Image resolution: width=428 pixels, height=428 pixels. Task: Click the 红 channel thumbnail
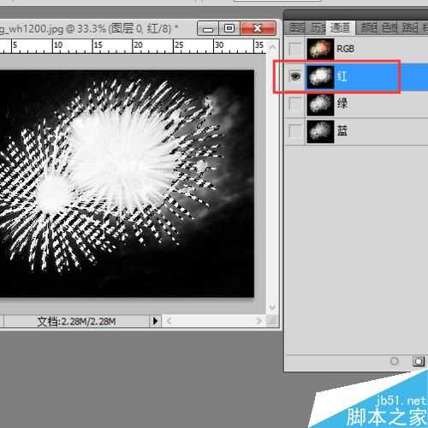pos(320,77)
